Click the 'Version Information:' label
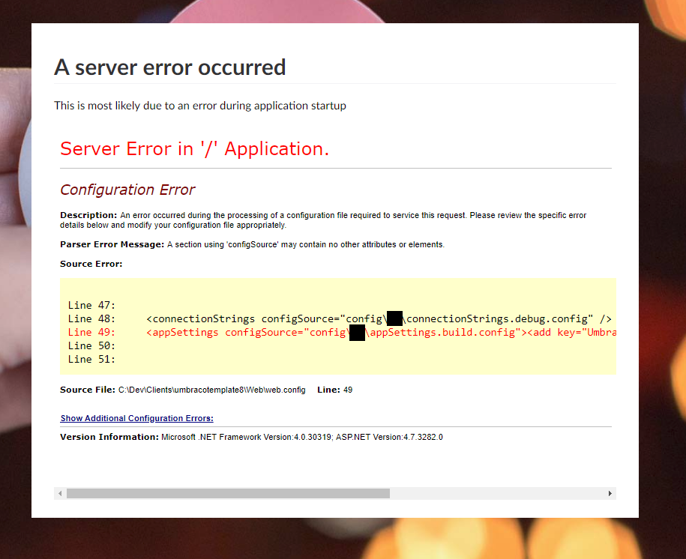The image size is (686, 559). click(x=109, y=437)
